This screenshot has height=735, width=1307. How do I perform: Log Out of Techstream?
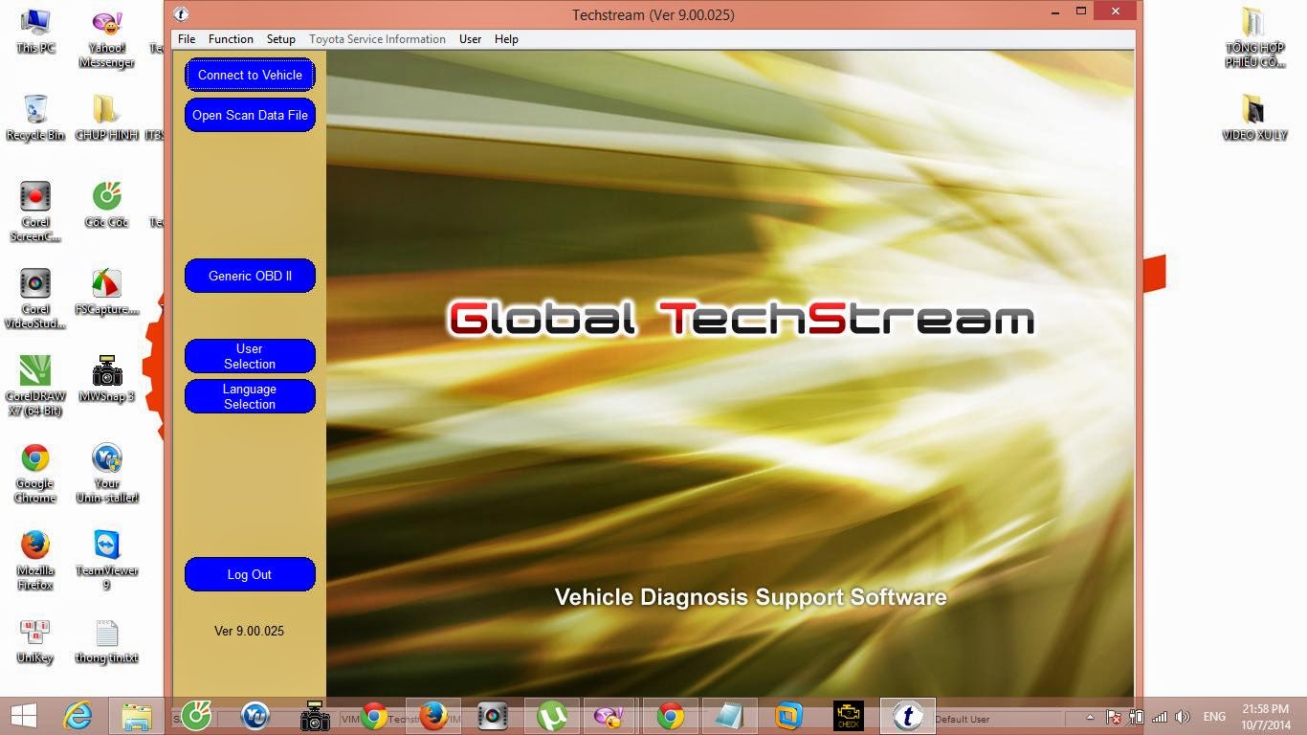pos(250,574)
